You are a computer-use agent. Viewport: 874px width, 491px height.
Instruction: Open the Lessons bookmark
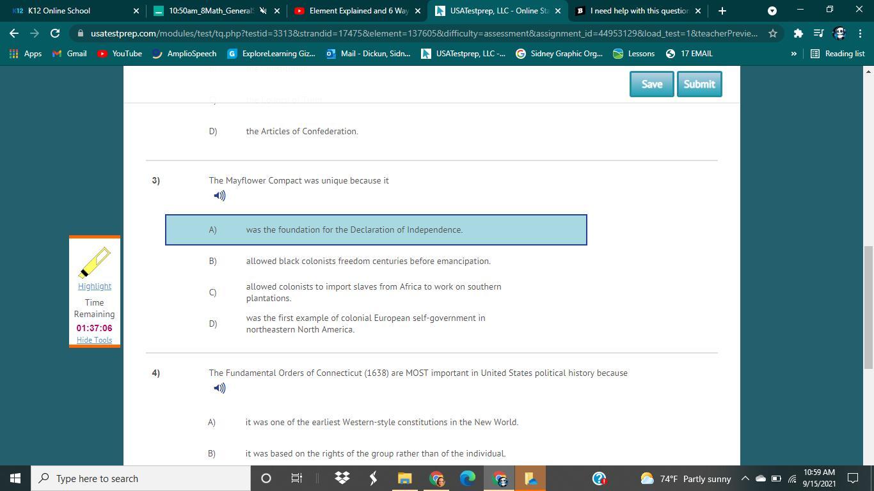coord(633,54)
